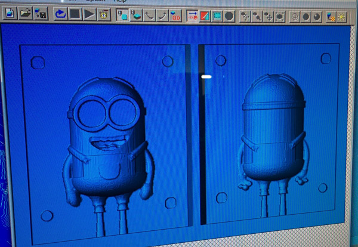Switch to the red 3D view icon
This screenshot has height=247, width=358.
coord(175,16)
